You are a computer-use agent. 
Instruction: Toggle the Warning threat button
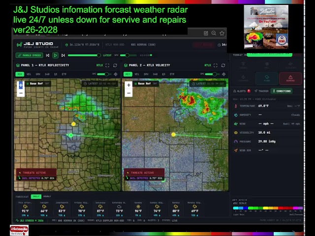290,78
